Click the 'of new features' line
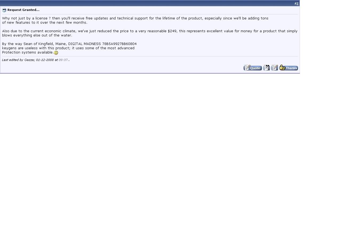This screenshot has width=357, height=239. click(x=45, y=23)
